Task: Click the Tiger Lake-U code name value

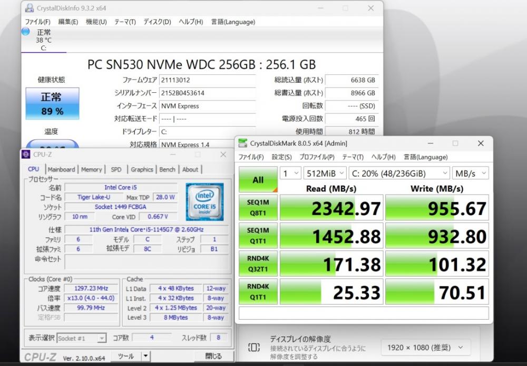Action: (93, 197)
